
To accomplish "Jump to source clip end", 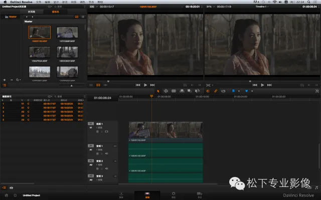I will pos(152,85).
